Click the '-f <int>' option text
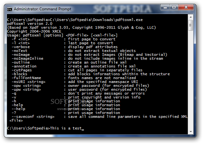 (x=21, y=39)
